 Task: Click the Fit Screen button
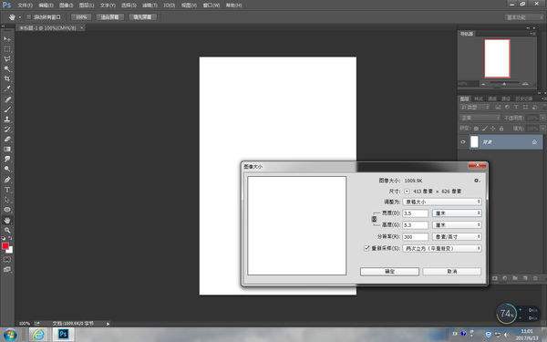pyautogui.click(x=109, y=17)
